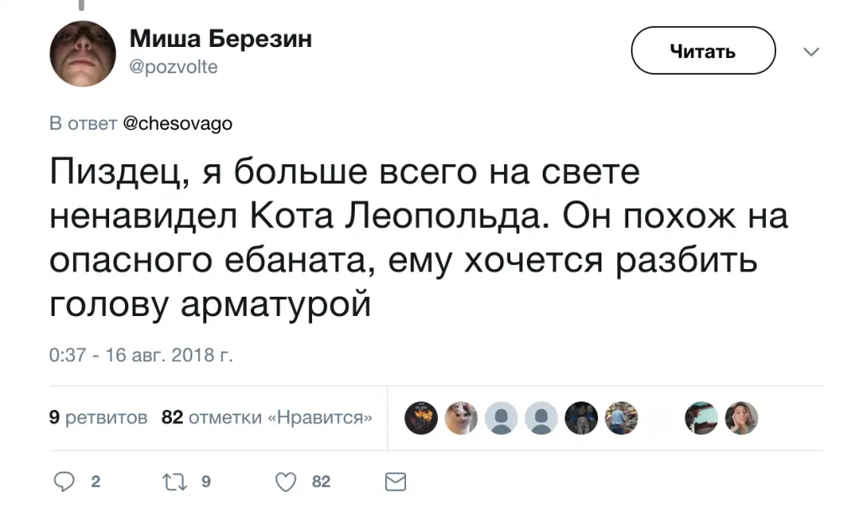The width and height of the screenshot is (859, 523).
Task: View the 9 ретвитов list
Action: tap(99, 417)
